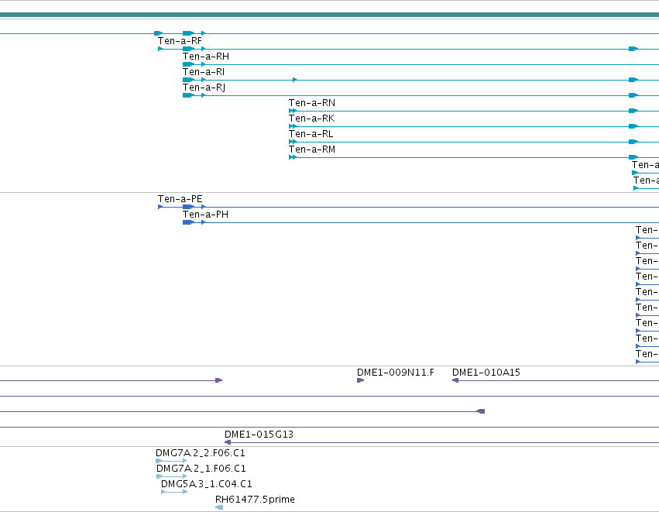659x512 pixels.
Task: Click the RH61477.5prime feature glyph
Action: pyautogui.click(x=219, y=508)
